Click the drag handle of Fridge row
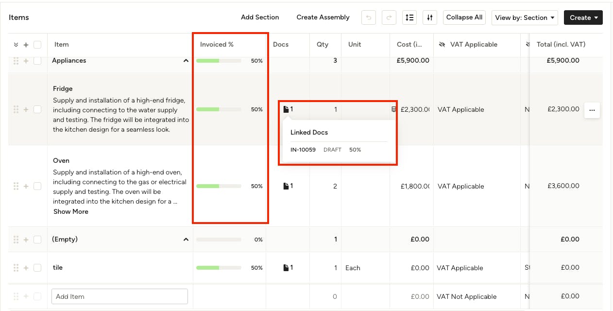613x311 pixels. click(16, 109)
